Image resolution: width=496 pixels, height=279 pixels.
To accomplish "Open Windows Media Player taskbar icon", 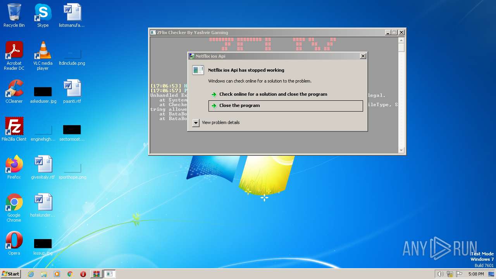I will pyautogui.click(x=57, y=274).
